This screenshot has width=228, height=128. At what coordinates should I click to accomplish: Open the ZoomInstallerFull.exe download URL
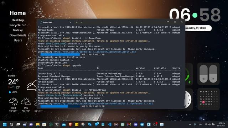95,52
